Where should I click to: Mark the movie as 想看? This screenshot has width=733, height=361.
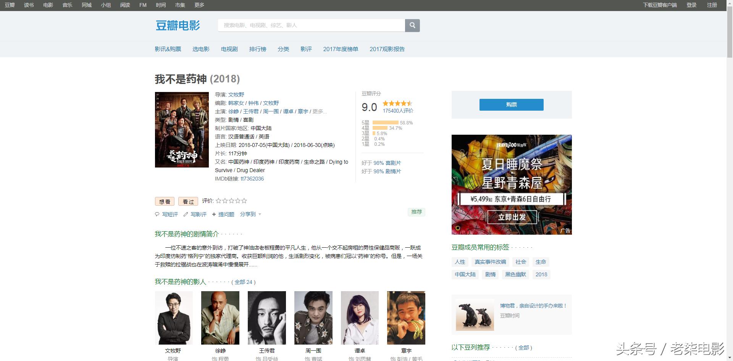click(x=165, y=201)
